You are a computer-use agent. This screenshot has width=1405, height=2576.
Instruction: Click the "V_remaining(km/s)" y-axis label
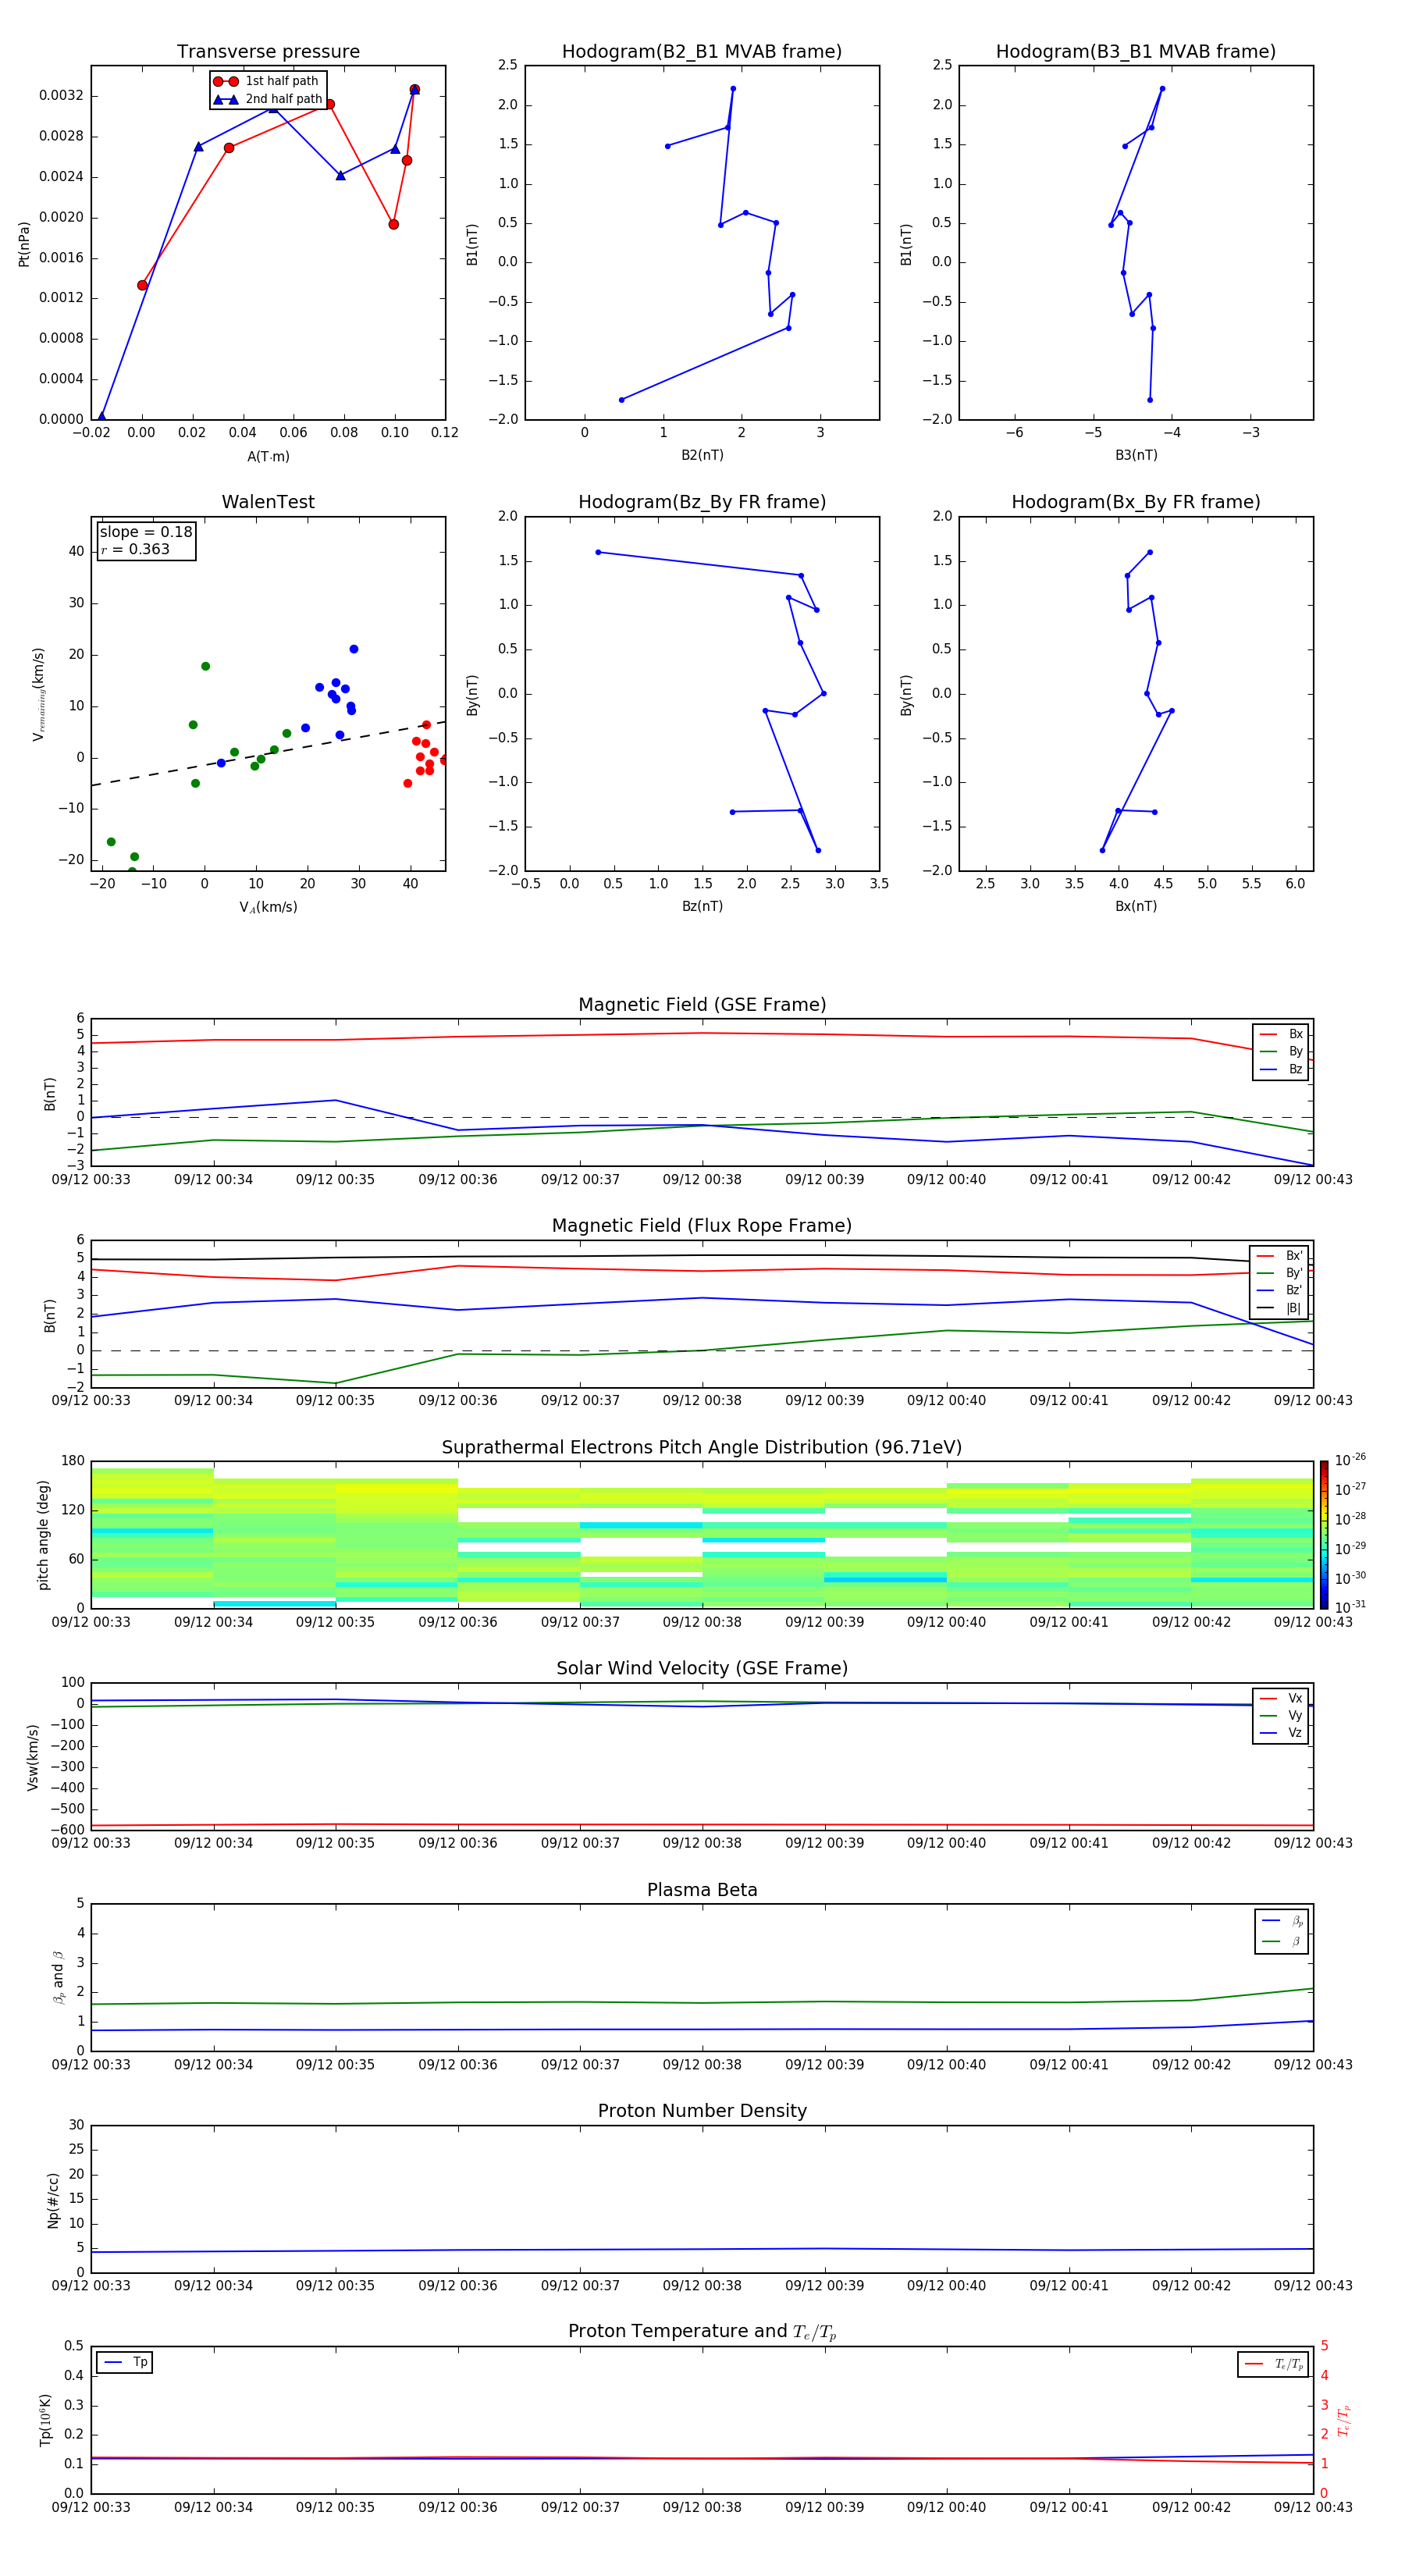[x=38, y=694]
